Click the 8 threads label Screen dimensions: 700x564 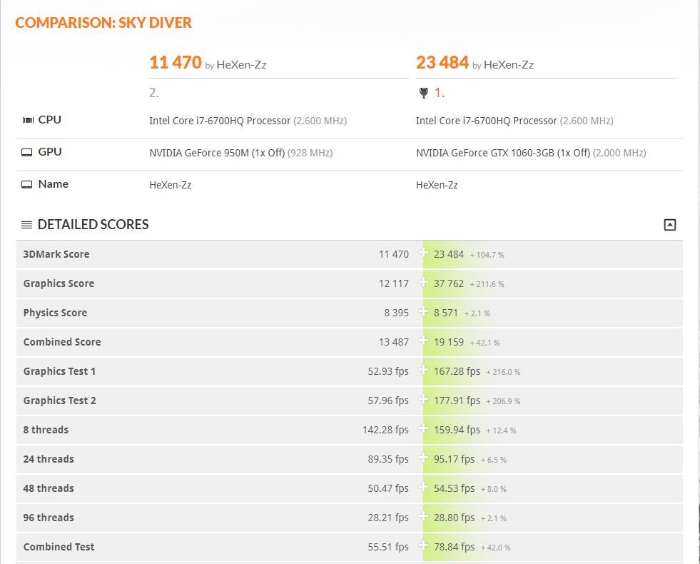click(x=46, y=430)
